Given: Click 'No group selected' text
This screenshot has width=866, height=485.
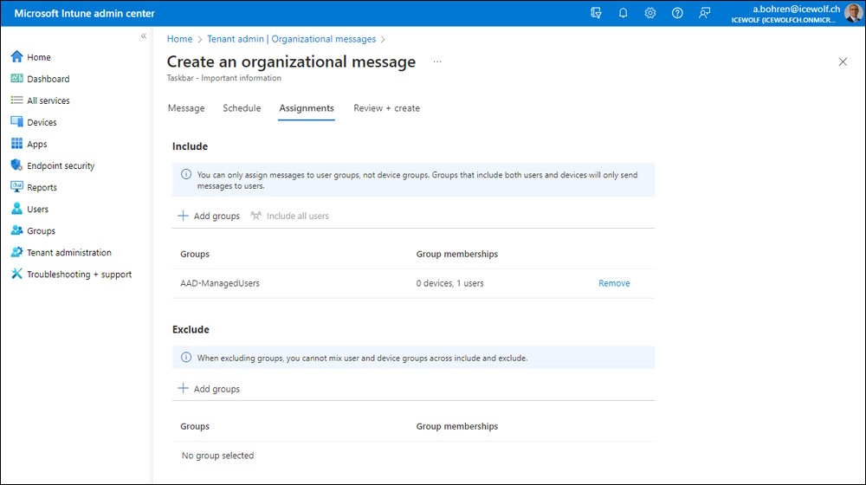Looking at the screenshot, I should 217,456.
